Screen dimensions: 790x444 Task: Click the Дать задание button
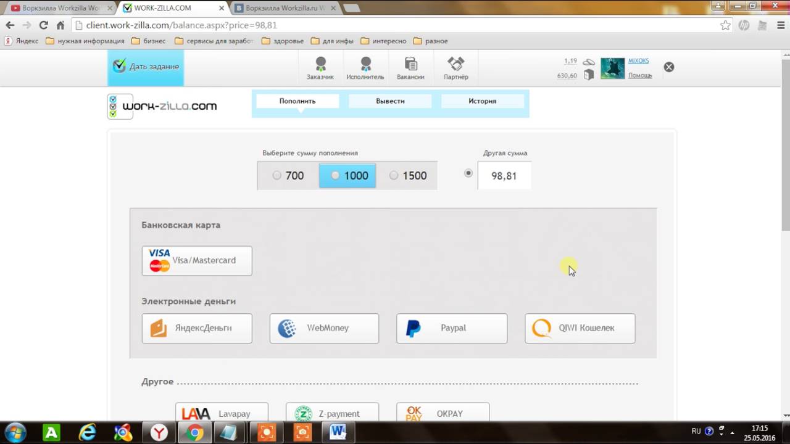(x=146, y=68)
